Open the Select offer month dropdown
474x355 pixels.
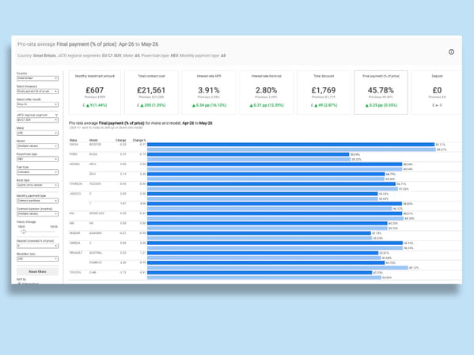37,104
